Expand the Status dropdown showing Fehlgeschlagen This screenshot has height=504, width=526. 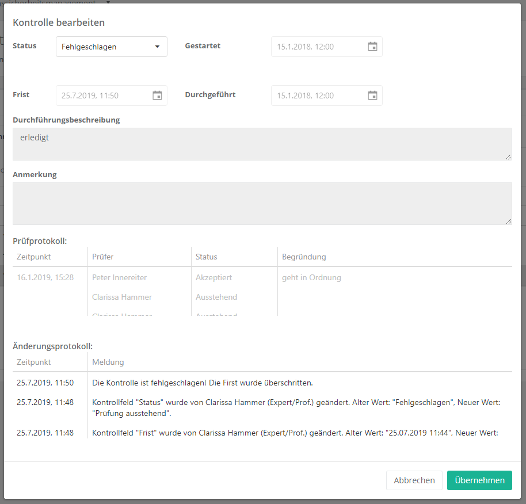coord(104,47)
